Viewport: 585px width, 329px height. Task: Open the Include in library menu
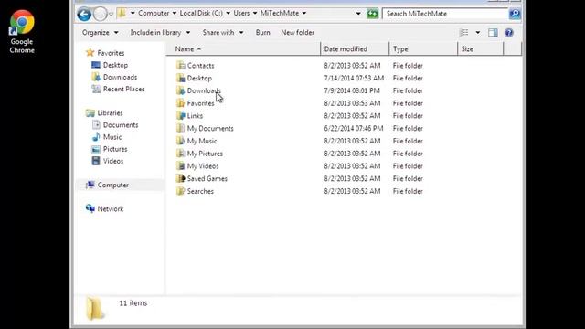coord(160,33)
